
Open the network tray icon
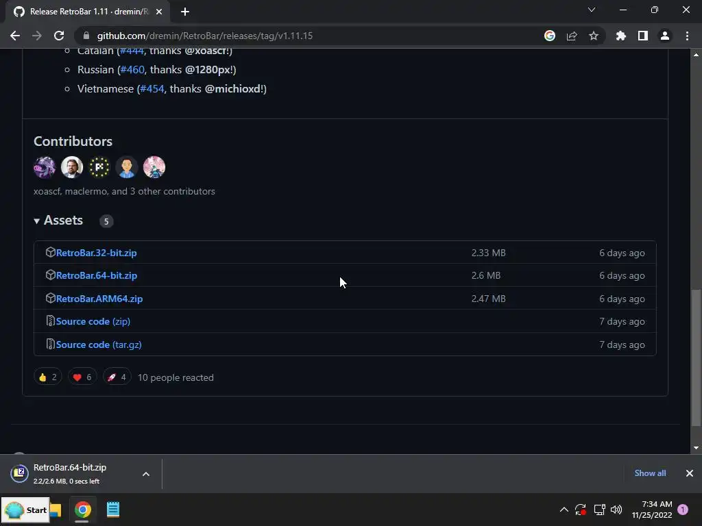(599, 510)
